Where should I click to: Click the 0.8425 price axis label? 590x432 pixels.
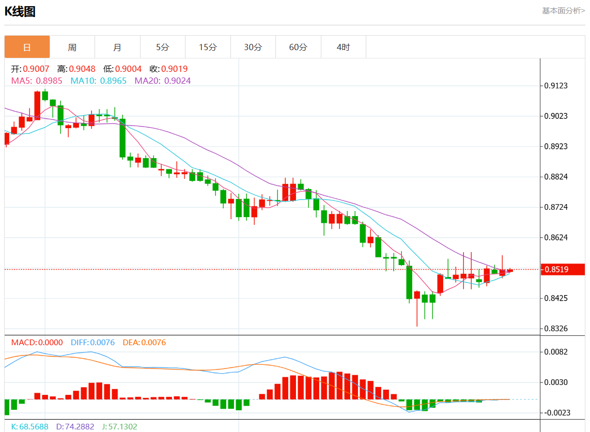click(556, 298)
